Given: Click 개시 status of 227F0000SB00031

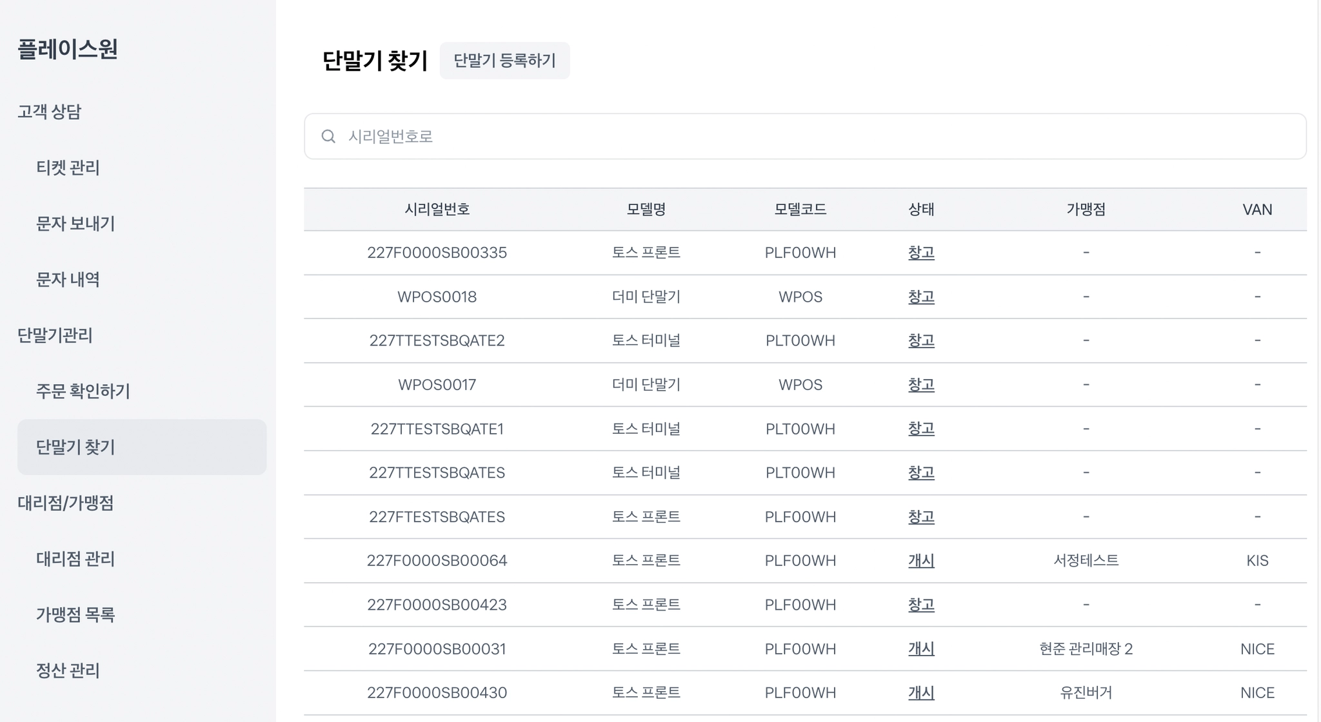Looking at the screenshot, I should click(920, 649).
